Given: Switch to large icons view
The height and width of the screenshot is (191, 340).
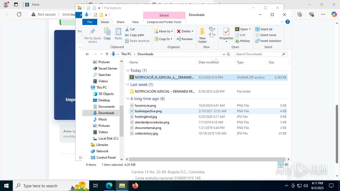Looking at the screenshot, I should click(286, 165).
